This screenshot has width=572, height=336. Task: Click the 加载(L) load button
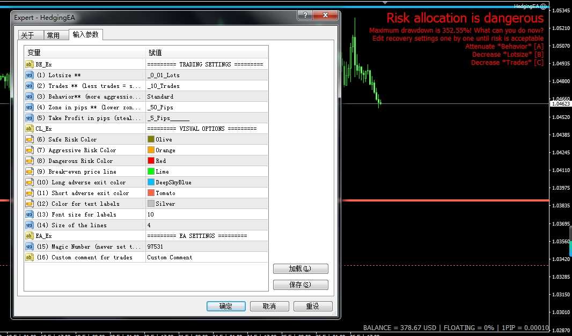point(300,268)
